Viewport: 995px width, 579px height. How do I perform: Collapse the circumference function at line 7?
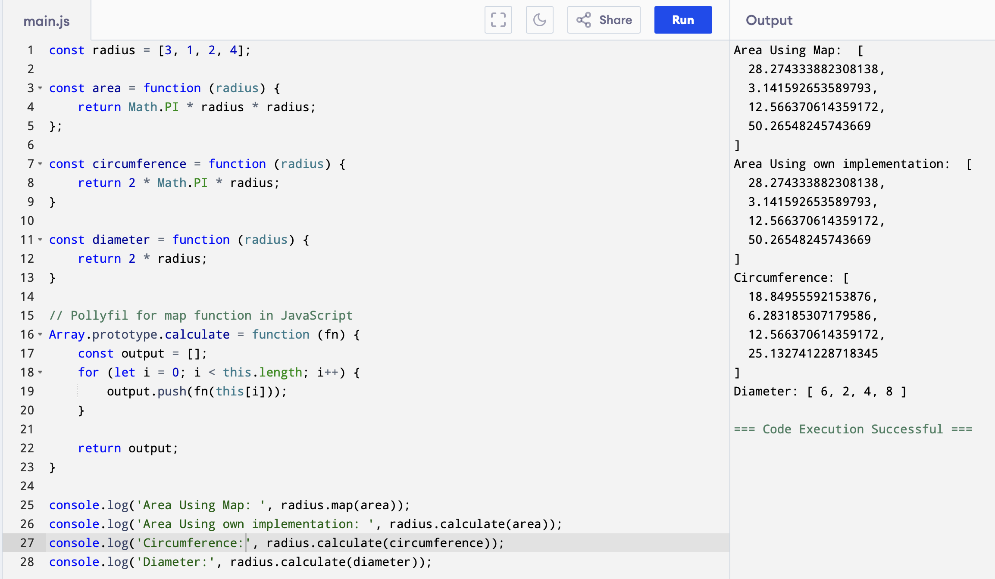(x=40, y=164)
